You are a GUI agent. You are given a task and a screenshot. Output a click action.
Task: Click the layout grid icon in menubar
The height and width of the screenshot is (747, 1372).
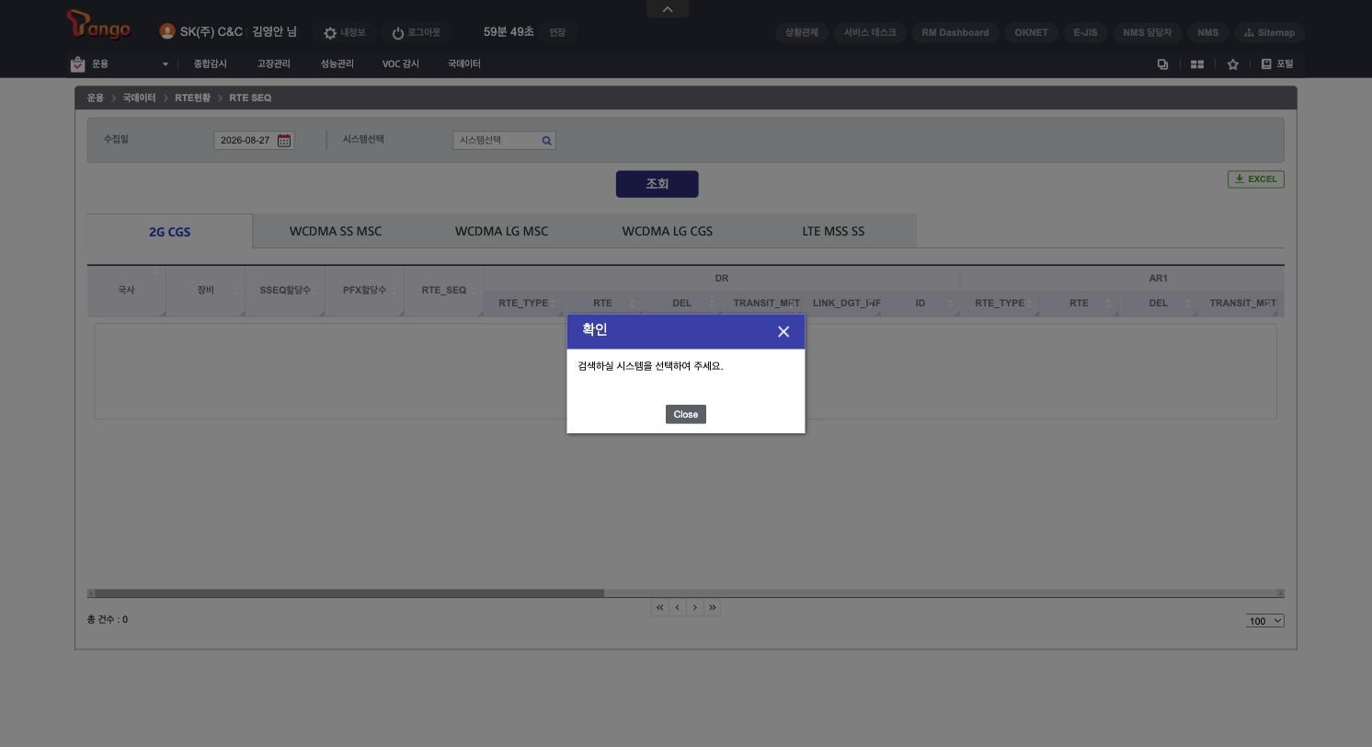pyautogui.click(x=1197, y=64)
